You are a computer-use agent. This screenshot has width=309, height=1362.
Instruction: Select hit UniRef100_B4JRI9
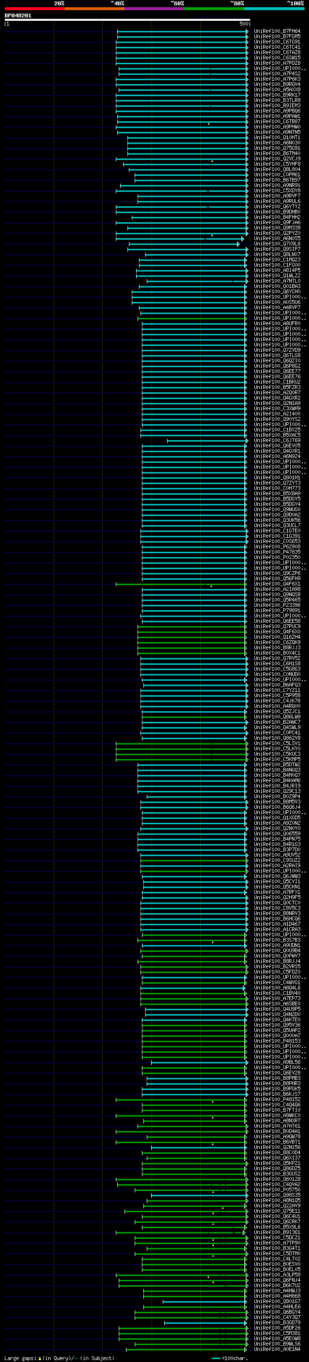point(277,786)
